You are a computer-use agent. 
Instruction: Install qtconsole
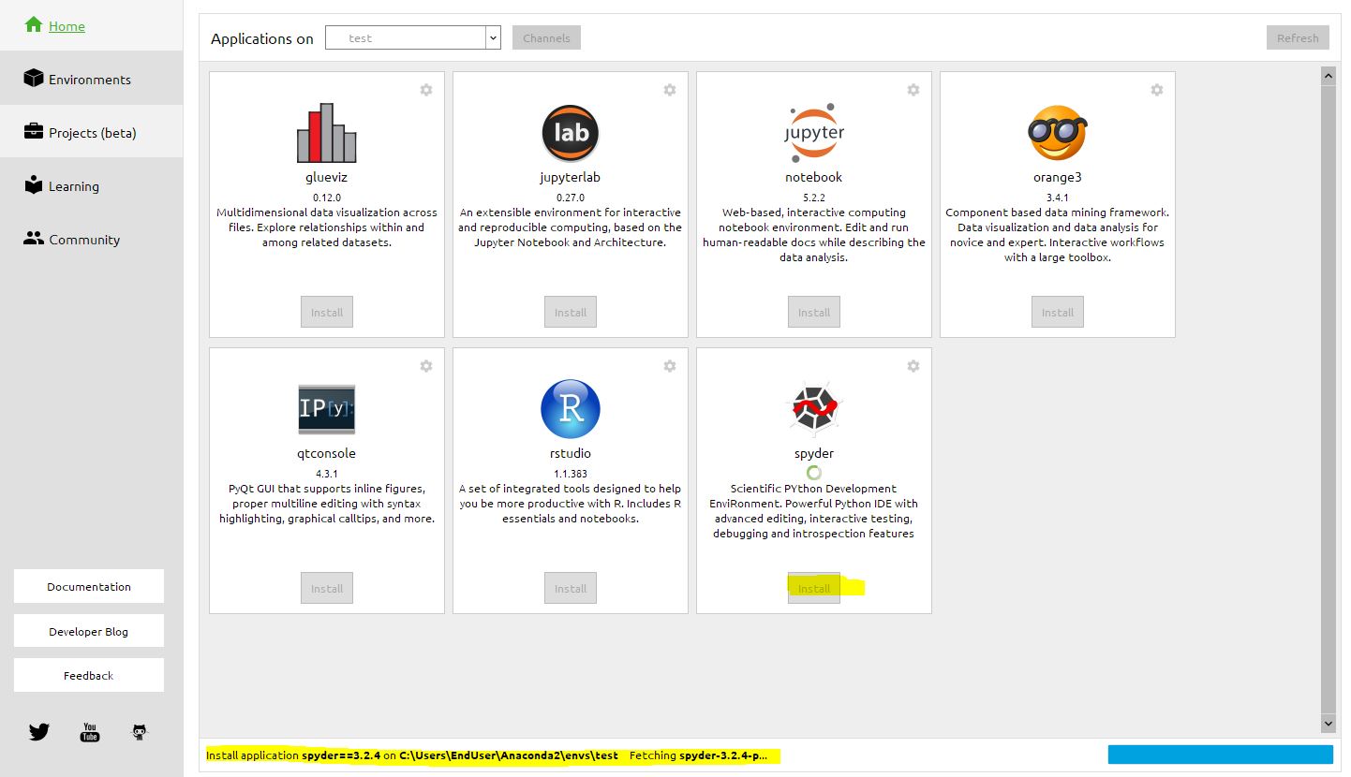tap(327, 588)
